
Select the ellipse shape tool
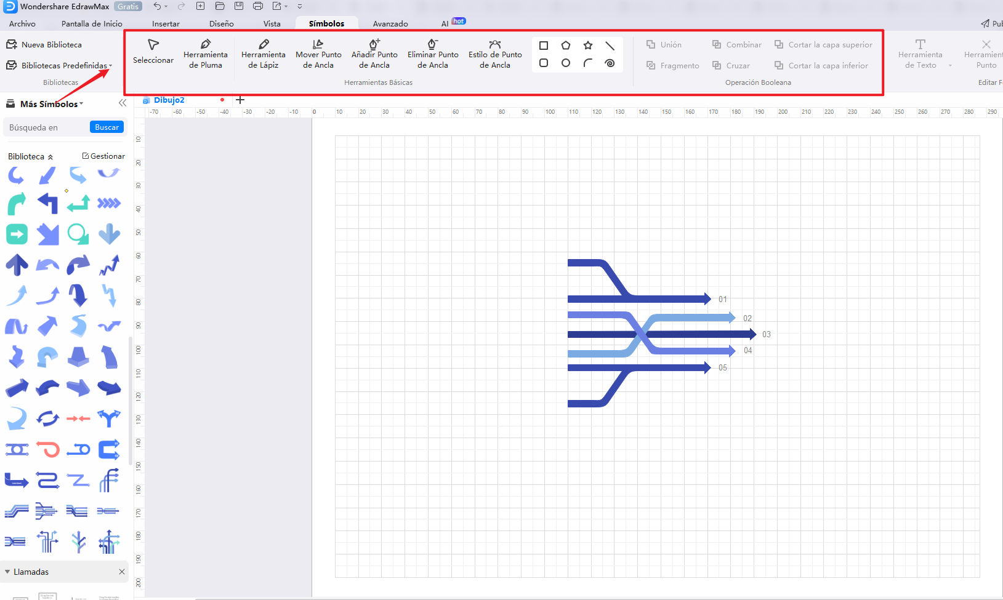click(x=566, y=63)
